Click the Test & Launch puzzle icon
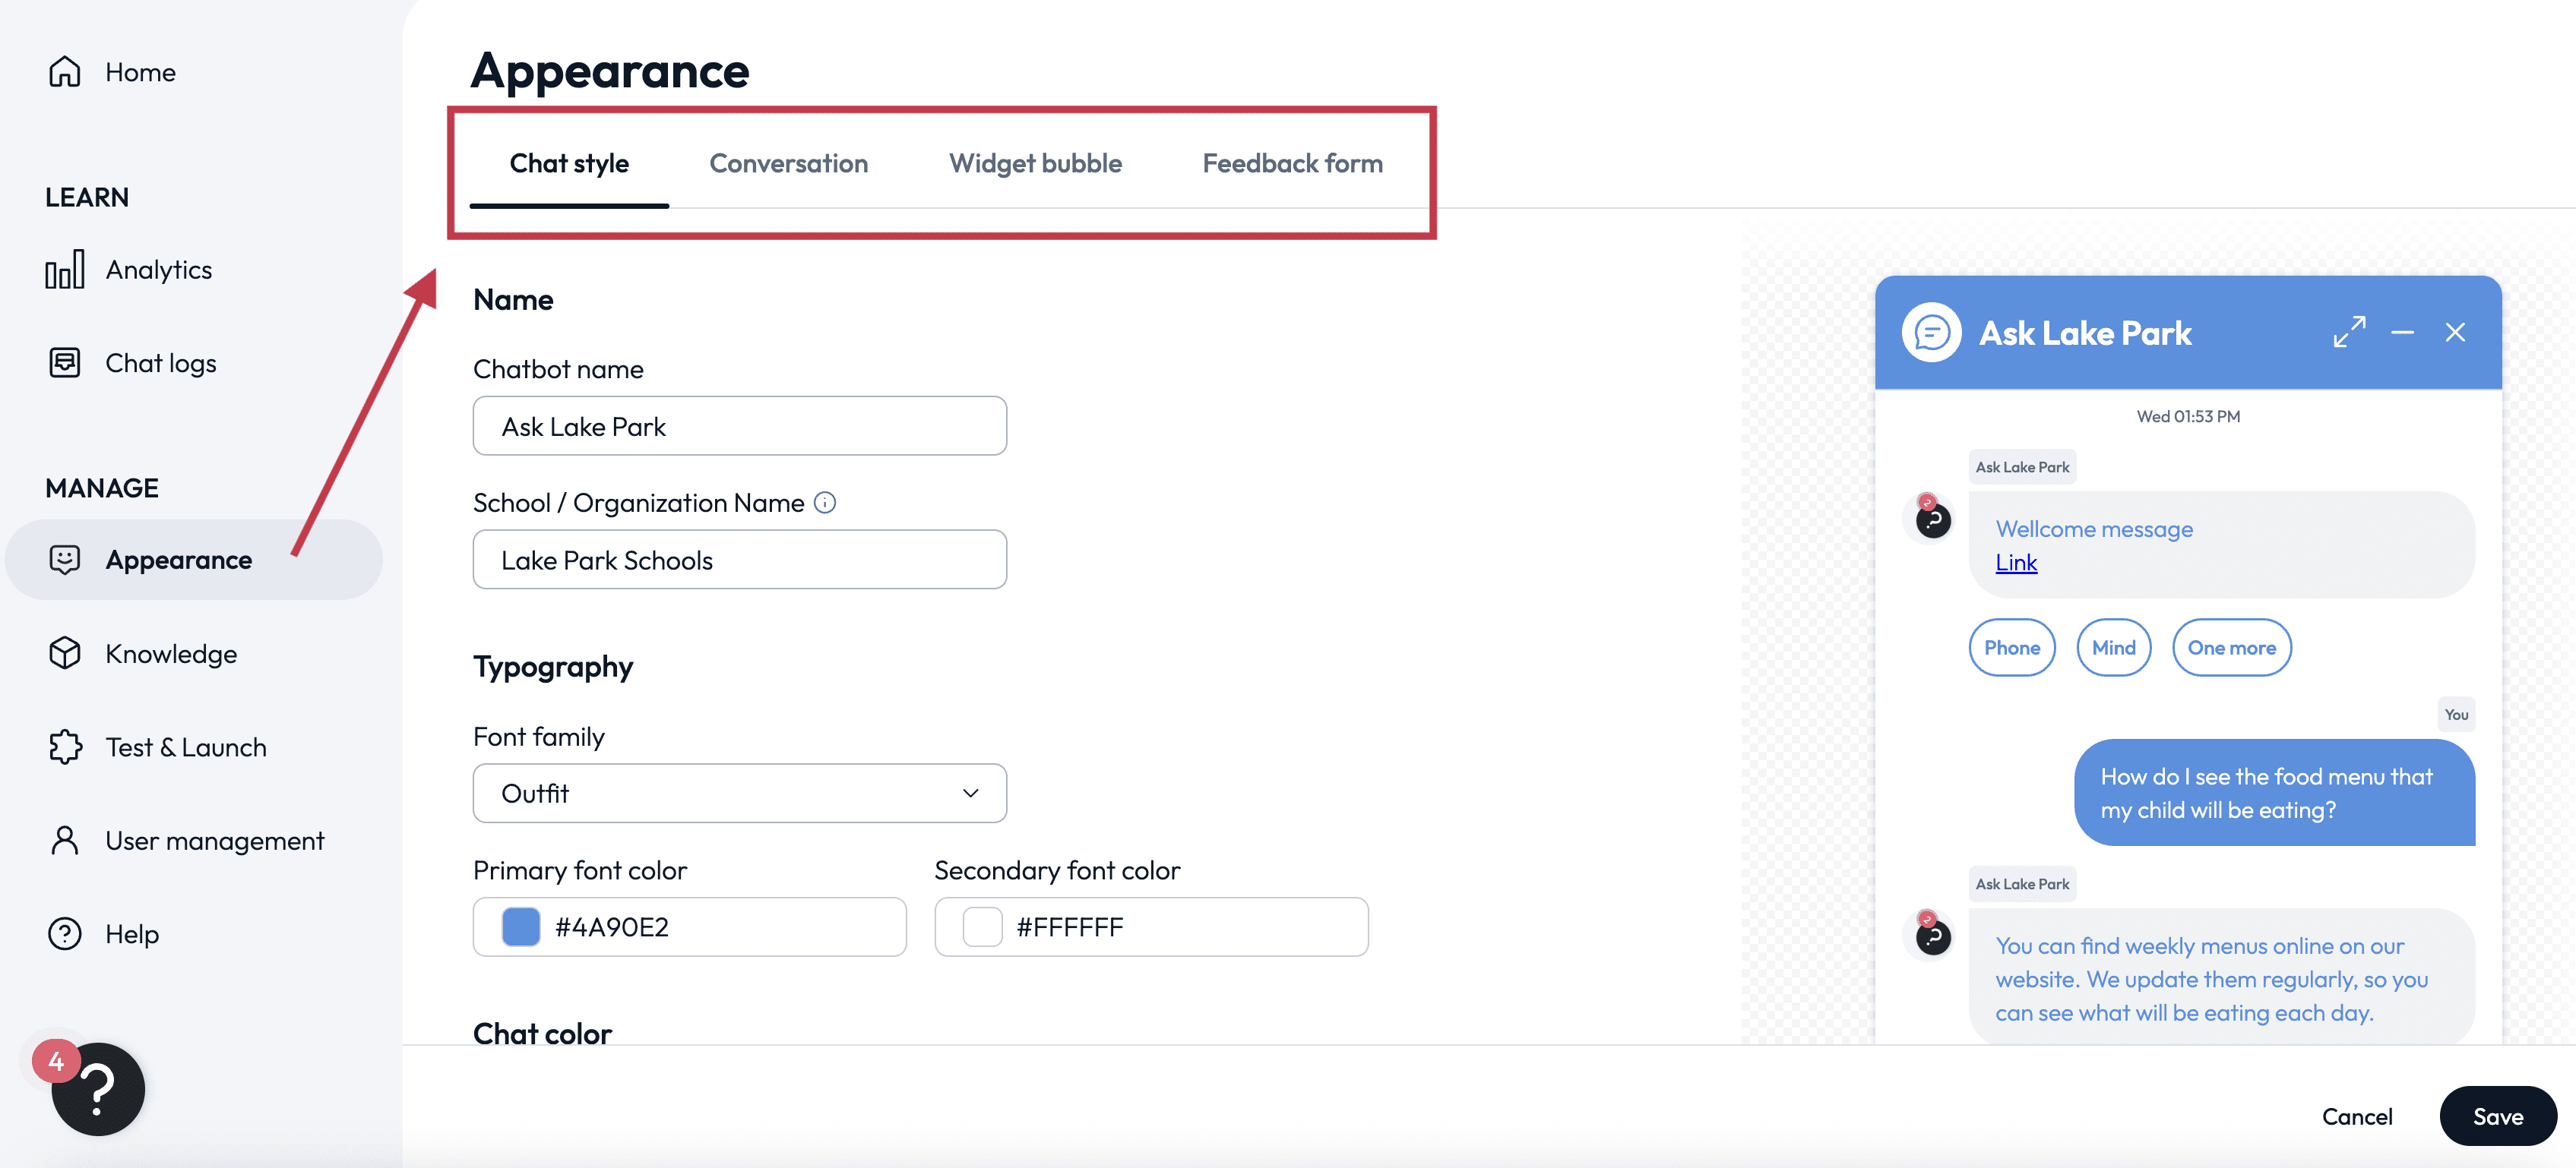2576x1168 pixels. pos(65,747)
